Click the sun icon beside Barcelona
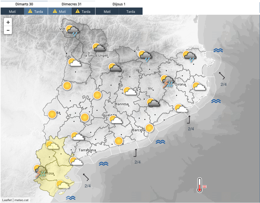260x203 pixels. [149, 128]
